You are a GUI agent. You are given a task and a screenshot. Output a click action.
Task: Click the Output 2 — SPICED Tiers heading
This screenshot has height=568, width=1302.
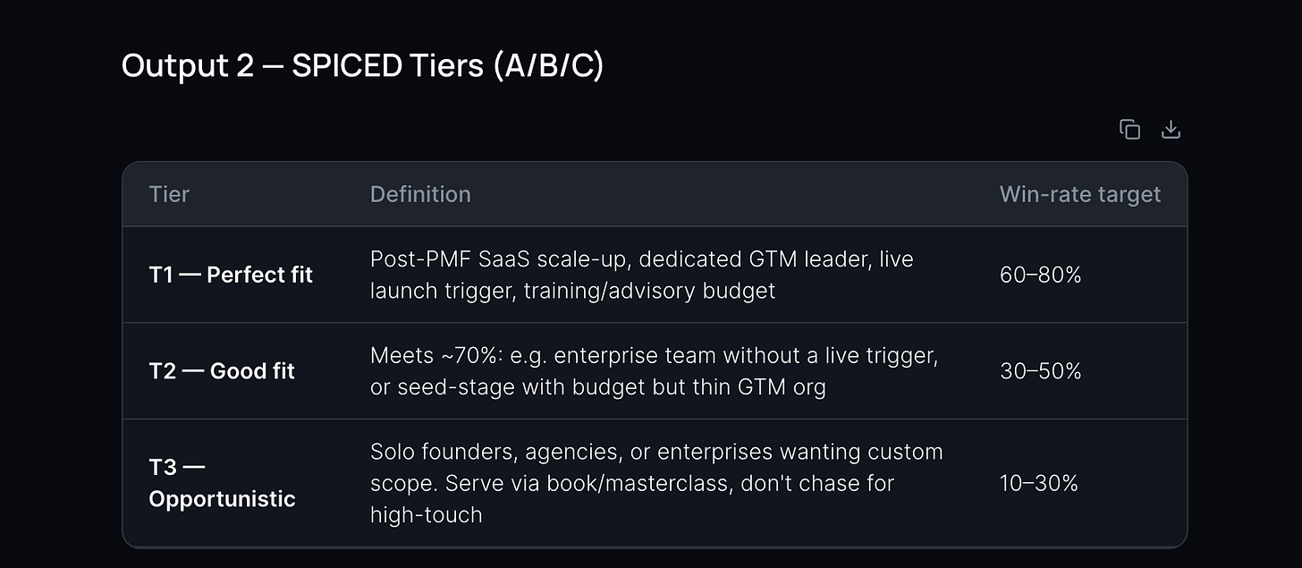(x=362, y=65)
